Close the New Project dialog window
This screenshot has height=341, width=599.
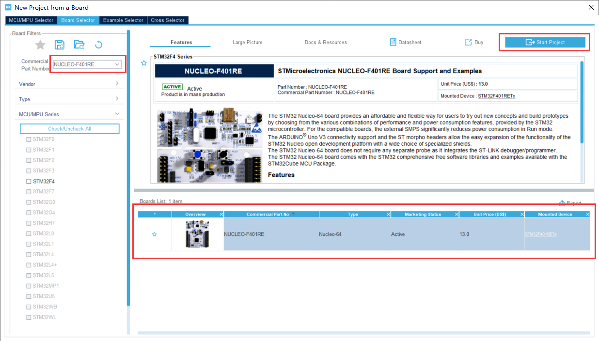[591, 7]
